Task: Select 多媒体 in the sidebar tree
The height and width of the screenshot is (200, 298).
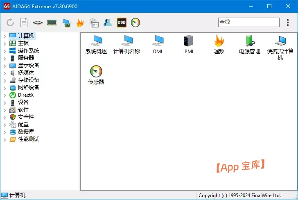Action: tap(22, 73)
